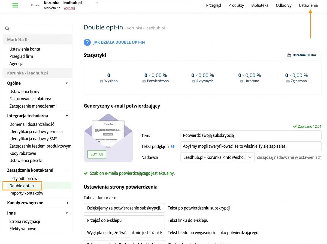Click the EDYTUJ template button
Image resolution: width=327 pixels, height=244 pixels.
(x=96, y=154)
